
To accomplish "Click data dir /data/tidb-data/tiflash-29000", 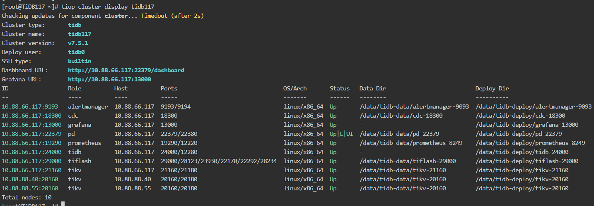I will click(x=408, y=161).
